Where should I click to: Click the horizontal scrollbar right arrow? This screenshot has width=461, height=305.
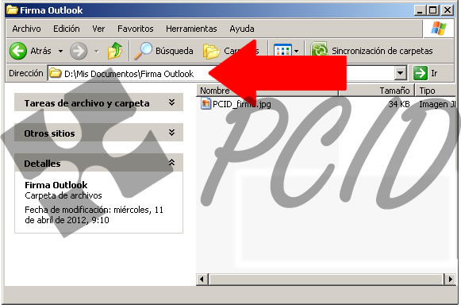[450, 279]
